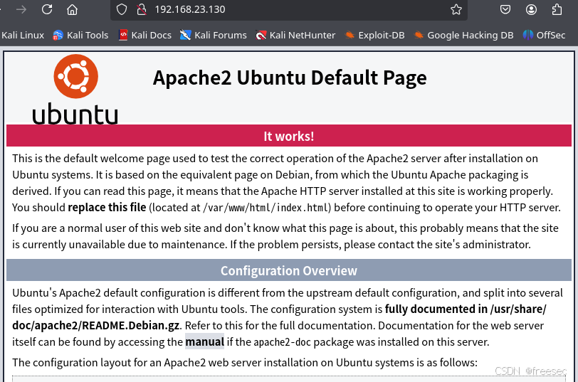Open the Kali Linux bookmark
Image resolution: width=578 pixels, height=382 pixels.
point(23,36)
